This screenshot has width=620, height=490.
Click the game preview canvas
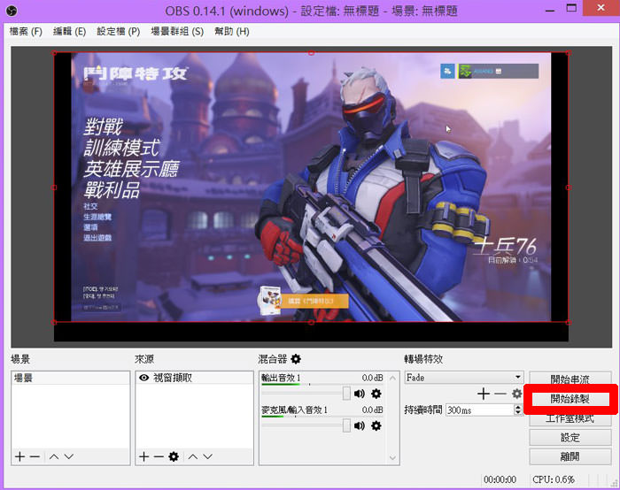tap(311, 196)
